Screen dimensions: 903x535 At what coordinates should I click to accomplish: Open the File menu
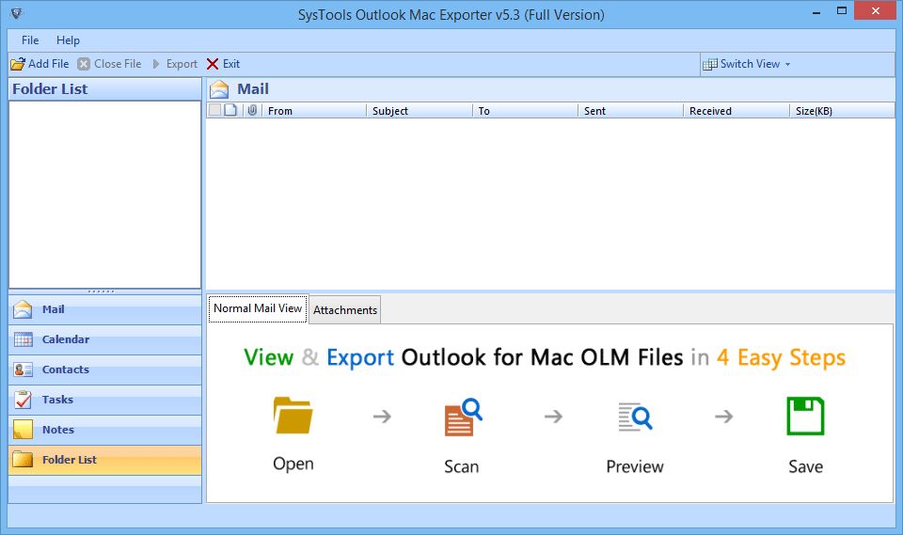coord(30,40)
